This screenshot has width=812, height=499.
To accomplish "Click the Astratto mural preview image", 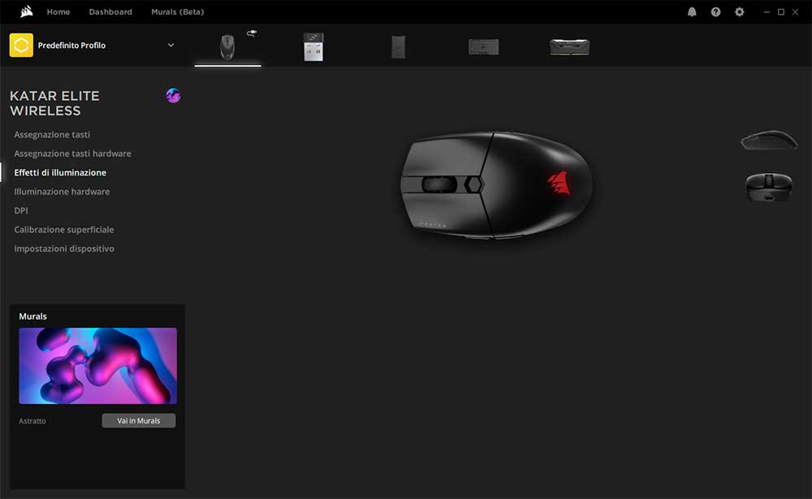I will click(97, 366).
